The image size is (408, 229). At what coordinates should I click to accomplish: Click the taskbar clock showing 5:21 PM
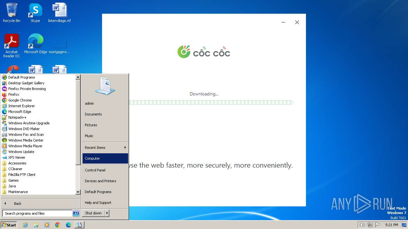tap(391, 225)
